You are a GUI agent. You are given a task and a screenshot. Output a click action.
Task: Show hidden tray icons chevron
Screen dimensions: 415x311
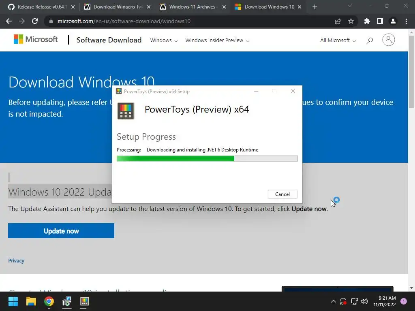[x=334, y=301]
